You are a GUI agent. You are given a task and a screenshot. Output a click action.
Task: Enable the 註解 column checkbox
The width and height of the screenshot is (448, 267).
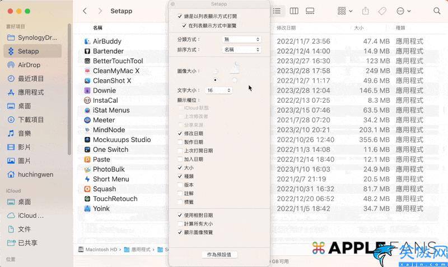180,193
